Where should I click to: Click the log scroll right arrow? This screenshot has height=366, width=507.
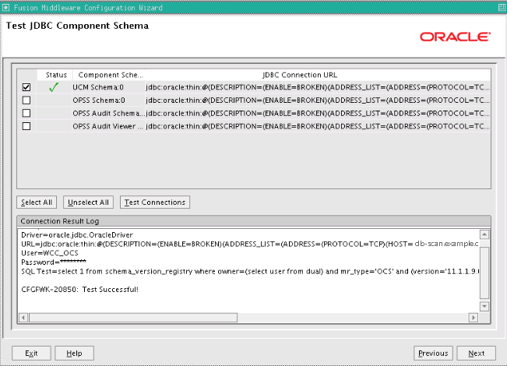(x=474, y=318)
